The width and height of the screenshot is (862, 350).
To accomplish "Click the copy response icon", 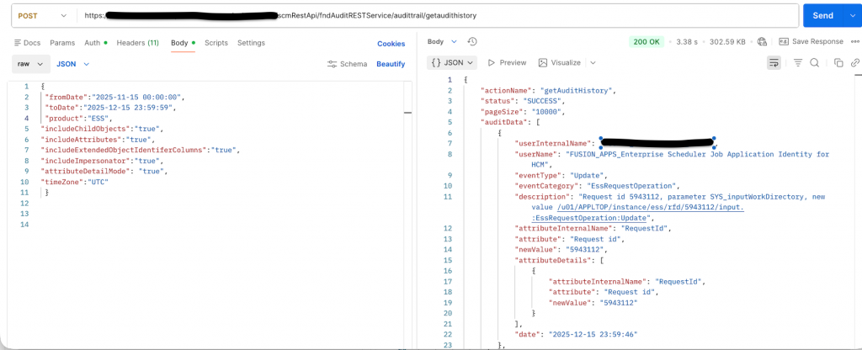I will tap(838, 62).
